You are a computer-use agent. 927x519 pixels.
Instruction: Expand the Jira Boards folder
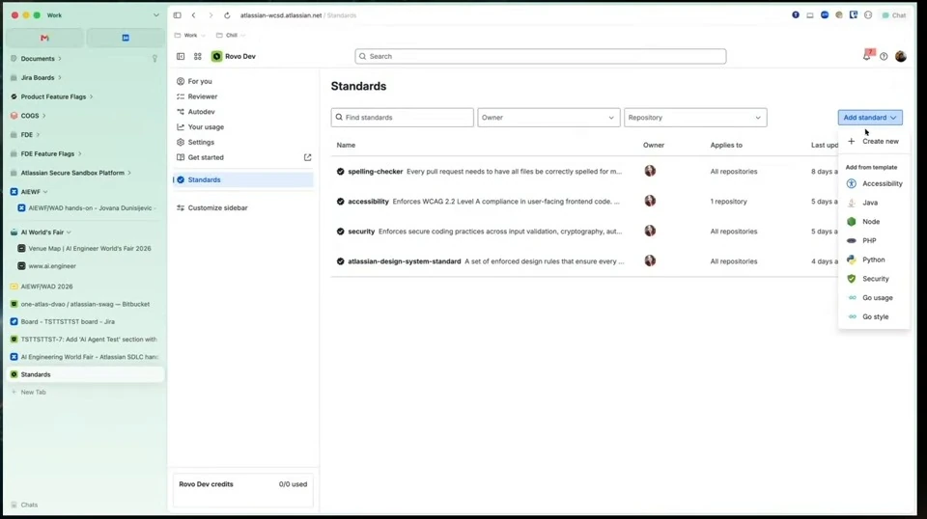[60, 77]
